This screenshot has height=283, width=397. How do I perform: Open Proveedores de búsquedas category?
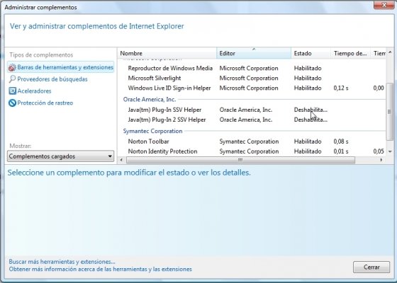[x=52, y=79]
